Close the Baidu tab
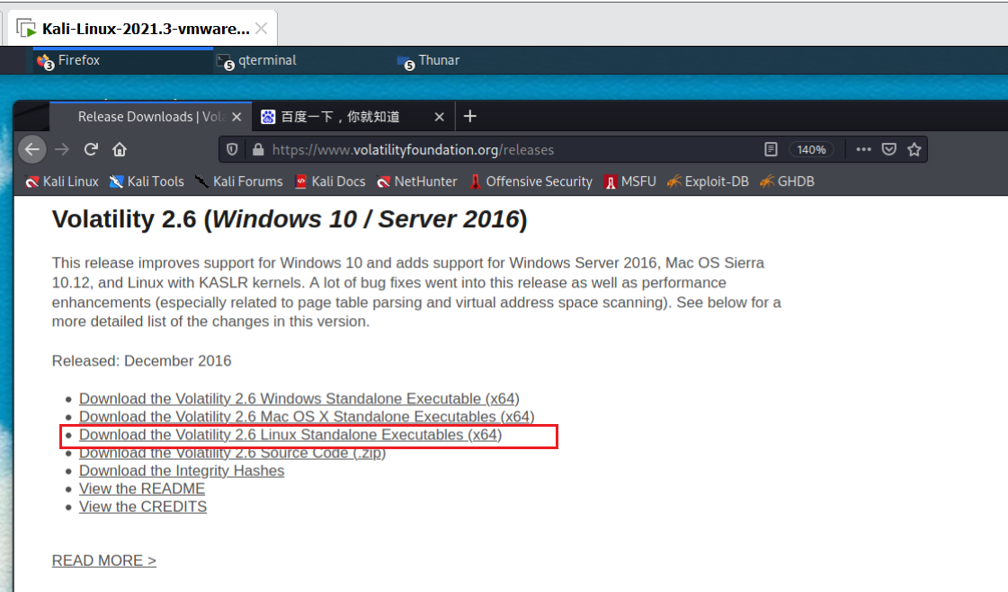This screenshot has width=1008, height=592. tap(439, 117)
